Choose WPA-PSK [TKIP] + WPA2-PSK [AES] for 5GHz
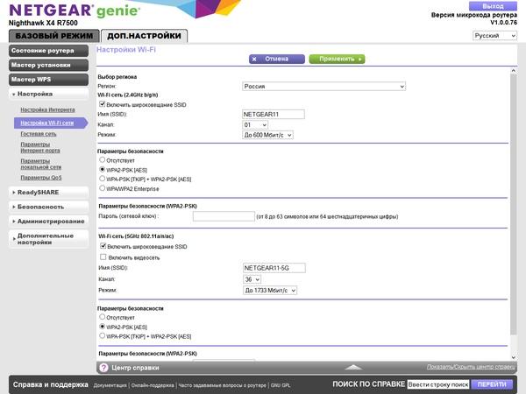 click(x=103, y=335)
